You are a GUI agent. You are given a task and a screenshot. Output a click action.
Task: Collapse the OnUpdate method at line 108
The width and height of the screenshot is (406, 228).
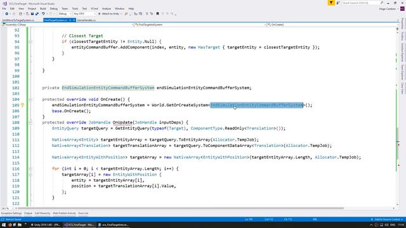(30, 122)
